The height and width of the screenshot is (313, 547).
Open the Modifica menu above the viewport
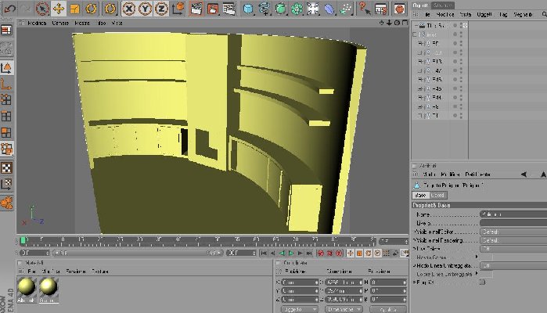click(x=37, y=23)
